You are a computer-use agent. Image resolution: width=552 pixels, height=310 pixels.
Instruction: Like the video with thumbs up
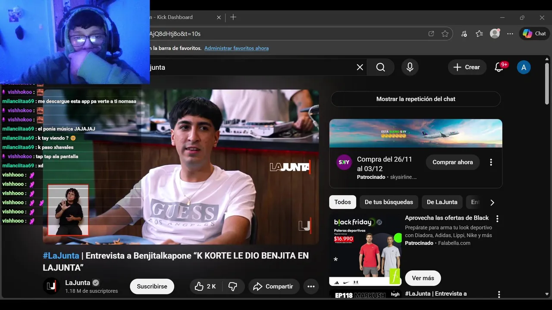(x=206, y=286)
